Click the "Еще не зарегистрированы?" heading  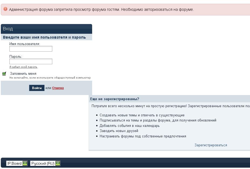click(x=115, y=99)
